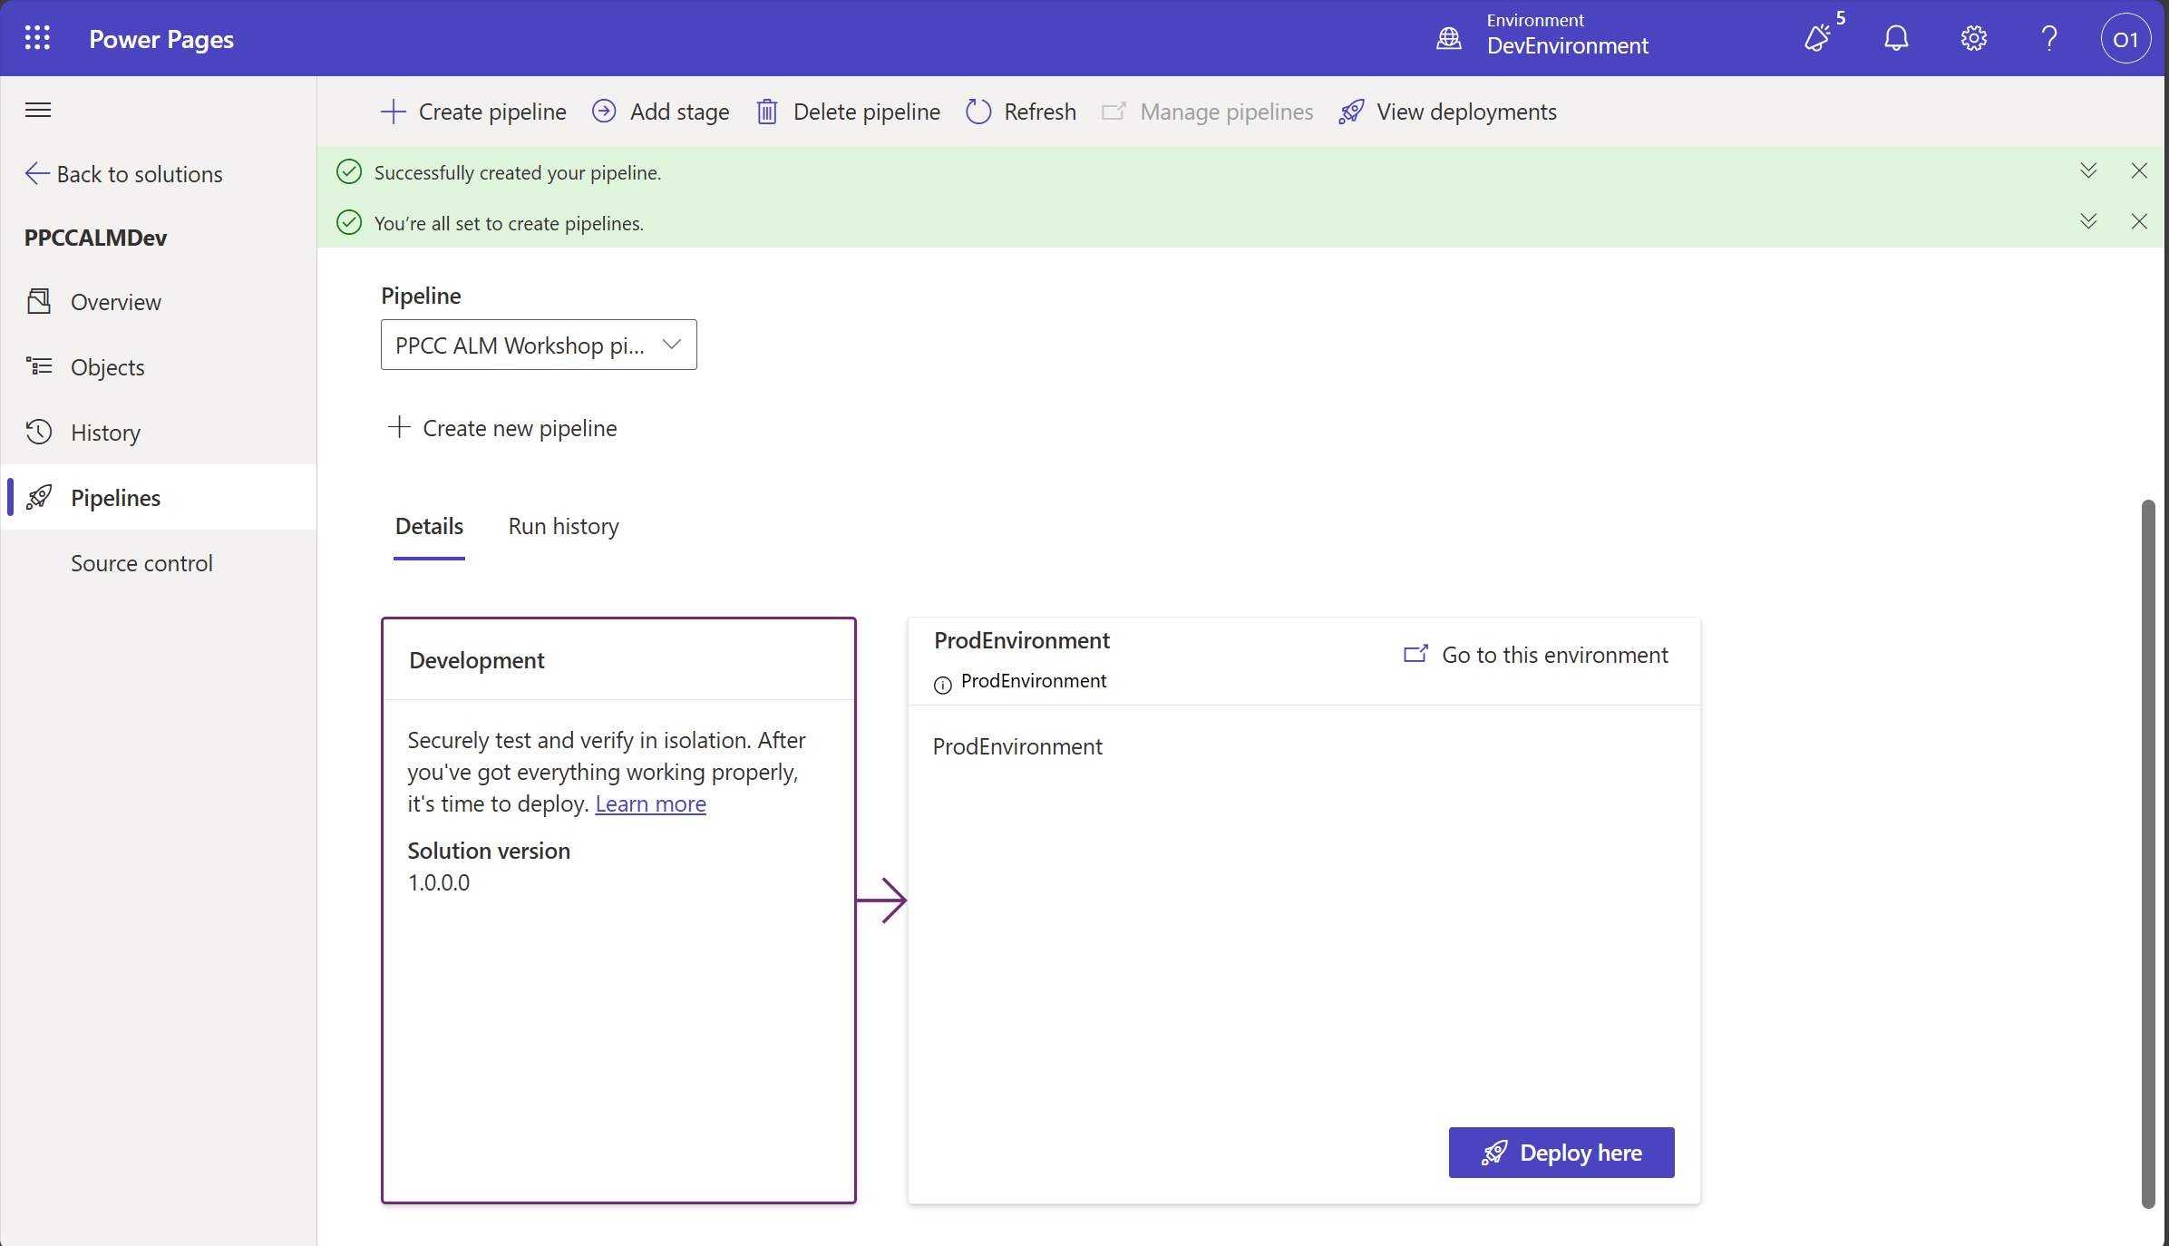This screenshot has height=1246, width=2169.
Task: Expand the 'Successfully created your pipeline' message
Action: tap(2088, 170)
